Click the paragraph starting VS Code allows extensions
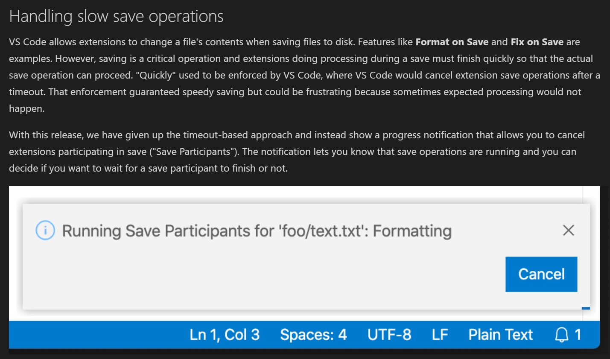Screen dimensions: 610x359 304,75
